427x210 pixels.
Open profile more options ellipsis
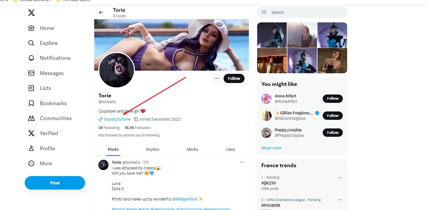[217, 78]
